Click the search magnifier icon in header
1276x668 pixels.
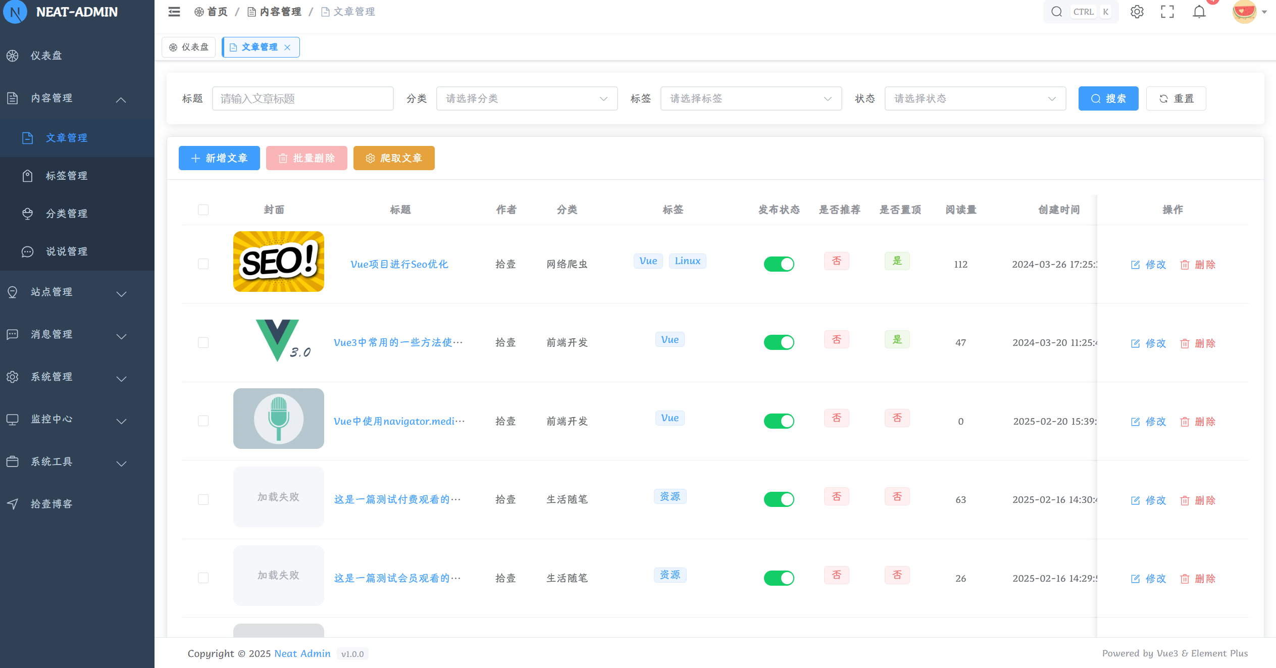click(x=1056, y=12)
